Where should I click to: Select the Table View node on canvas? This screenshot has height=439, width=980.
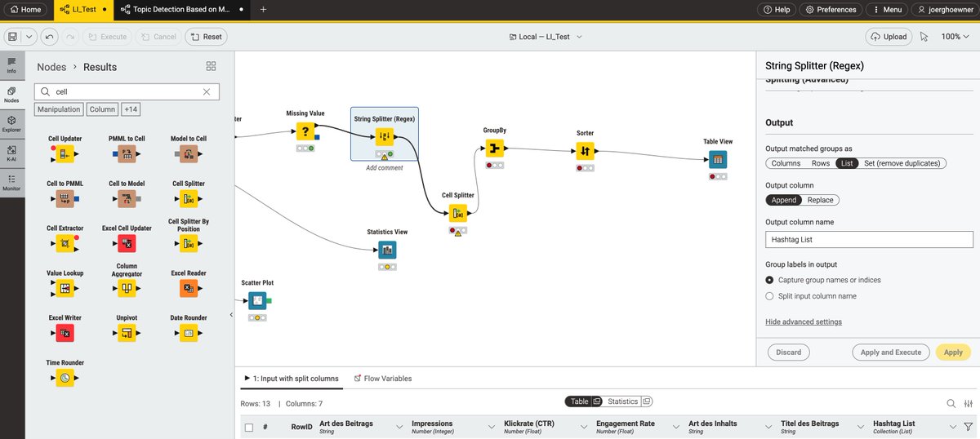tap(718, 160)
